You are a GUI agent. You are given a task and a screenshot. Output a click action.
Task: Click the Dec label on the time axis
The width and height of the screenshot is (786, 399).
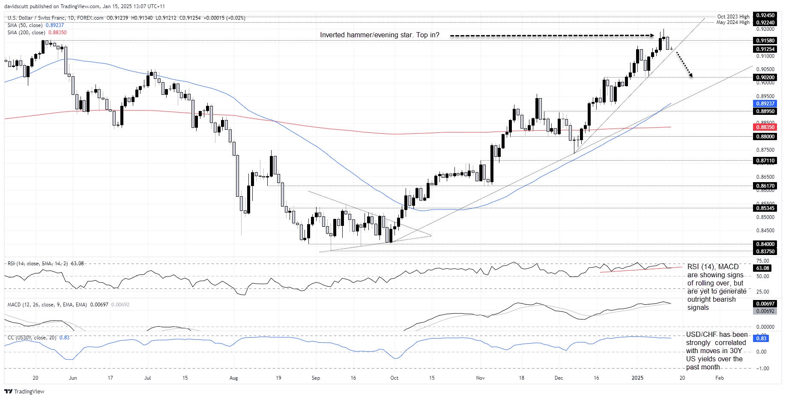(559, 378)
